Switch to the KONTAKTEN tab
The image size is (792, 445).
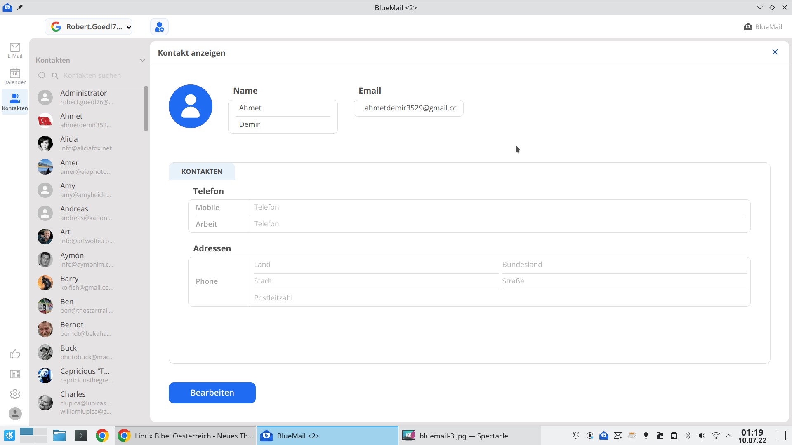coord(202,171)
